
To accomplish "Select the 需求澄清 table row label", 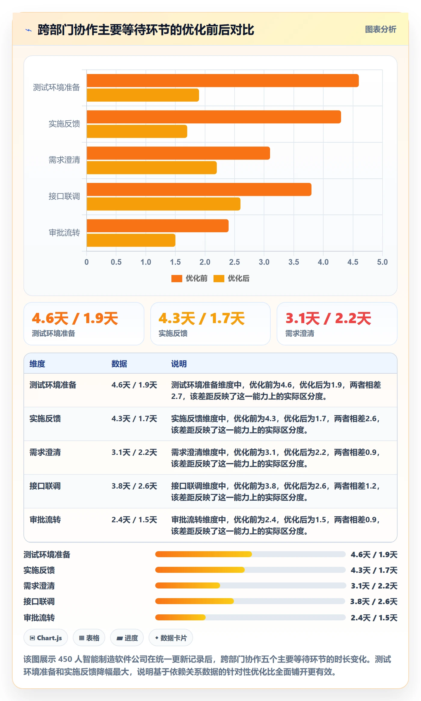I will pos(45,452).
